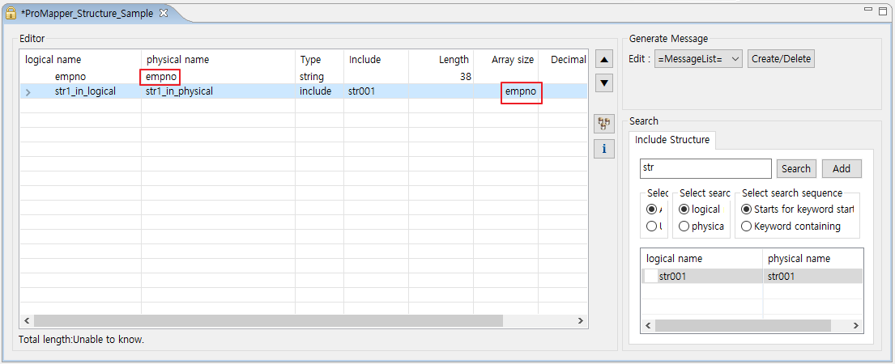Click the move up arrow button
Screen dimensions: 895x364
click(604, 59)
